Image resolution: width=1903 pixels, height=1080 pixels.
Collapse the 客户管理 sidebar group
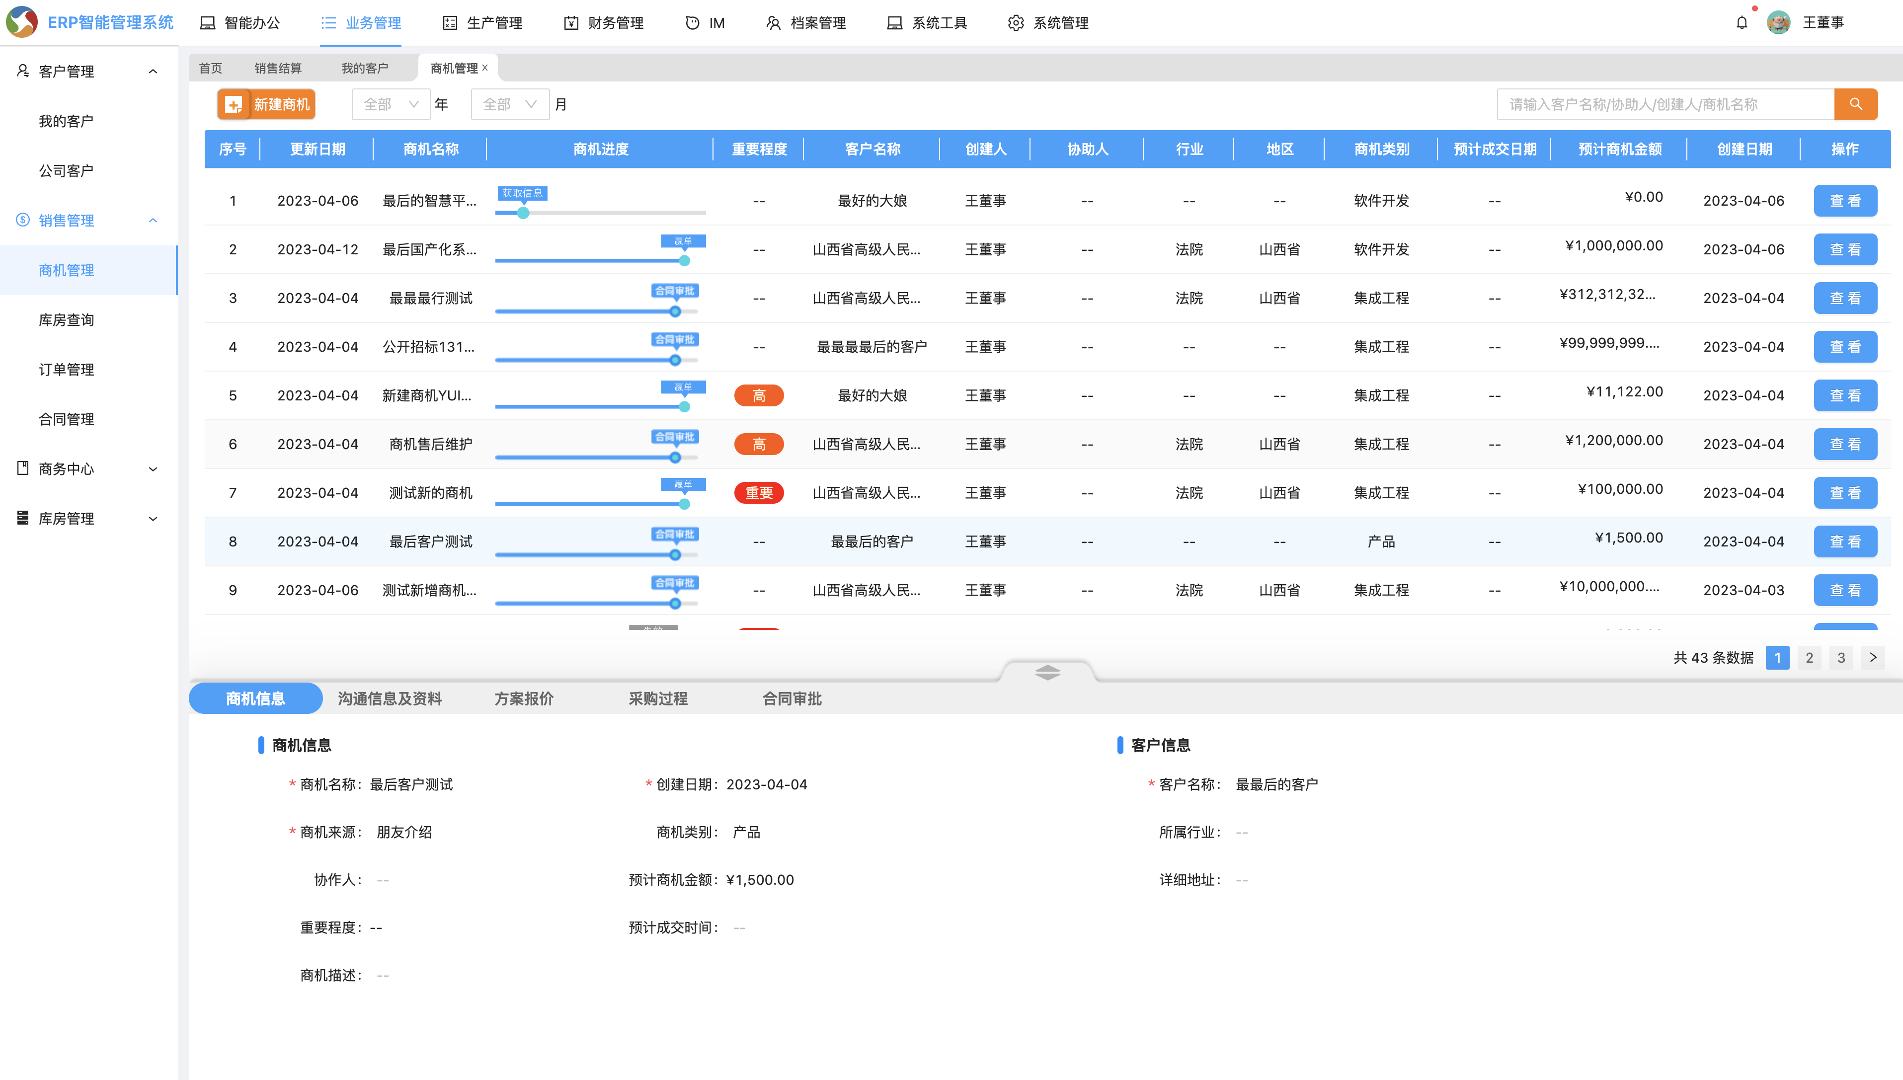coord(153,71)
